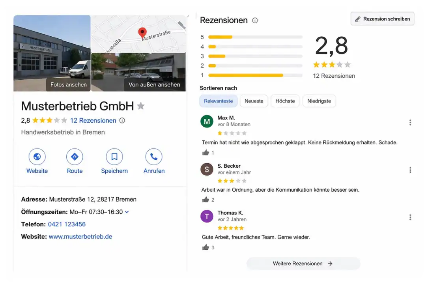Click 12 Rezensionen text under big rating

334,76
